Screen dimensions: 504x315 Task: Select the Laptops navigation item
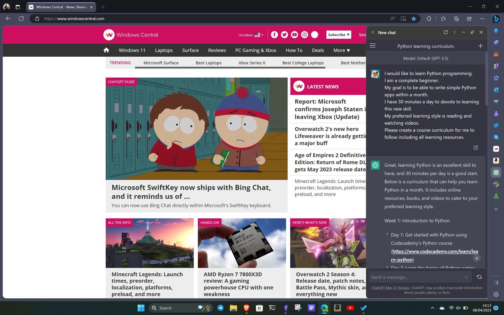pos(164,50)
